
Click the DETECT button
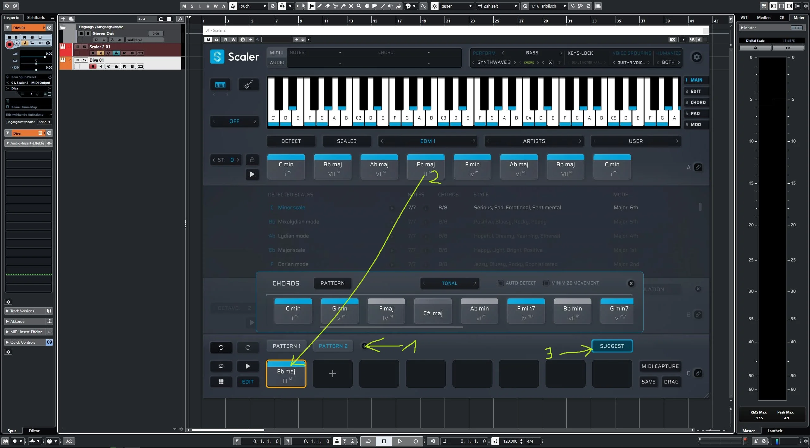291,141
